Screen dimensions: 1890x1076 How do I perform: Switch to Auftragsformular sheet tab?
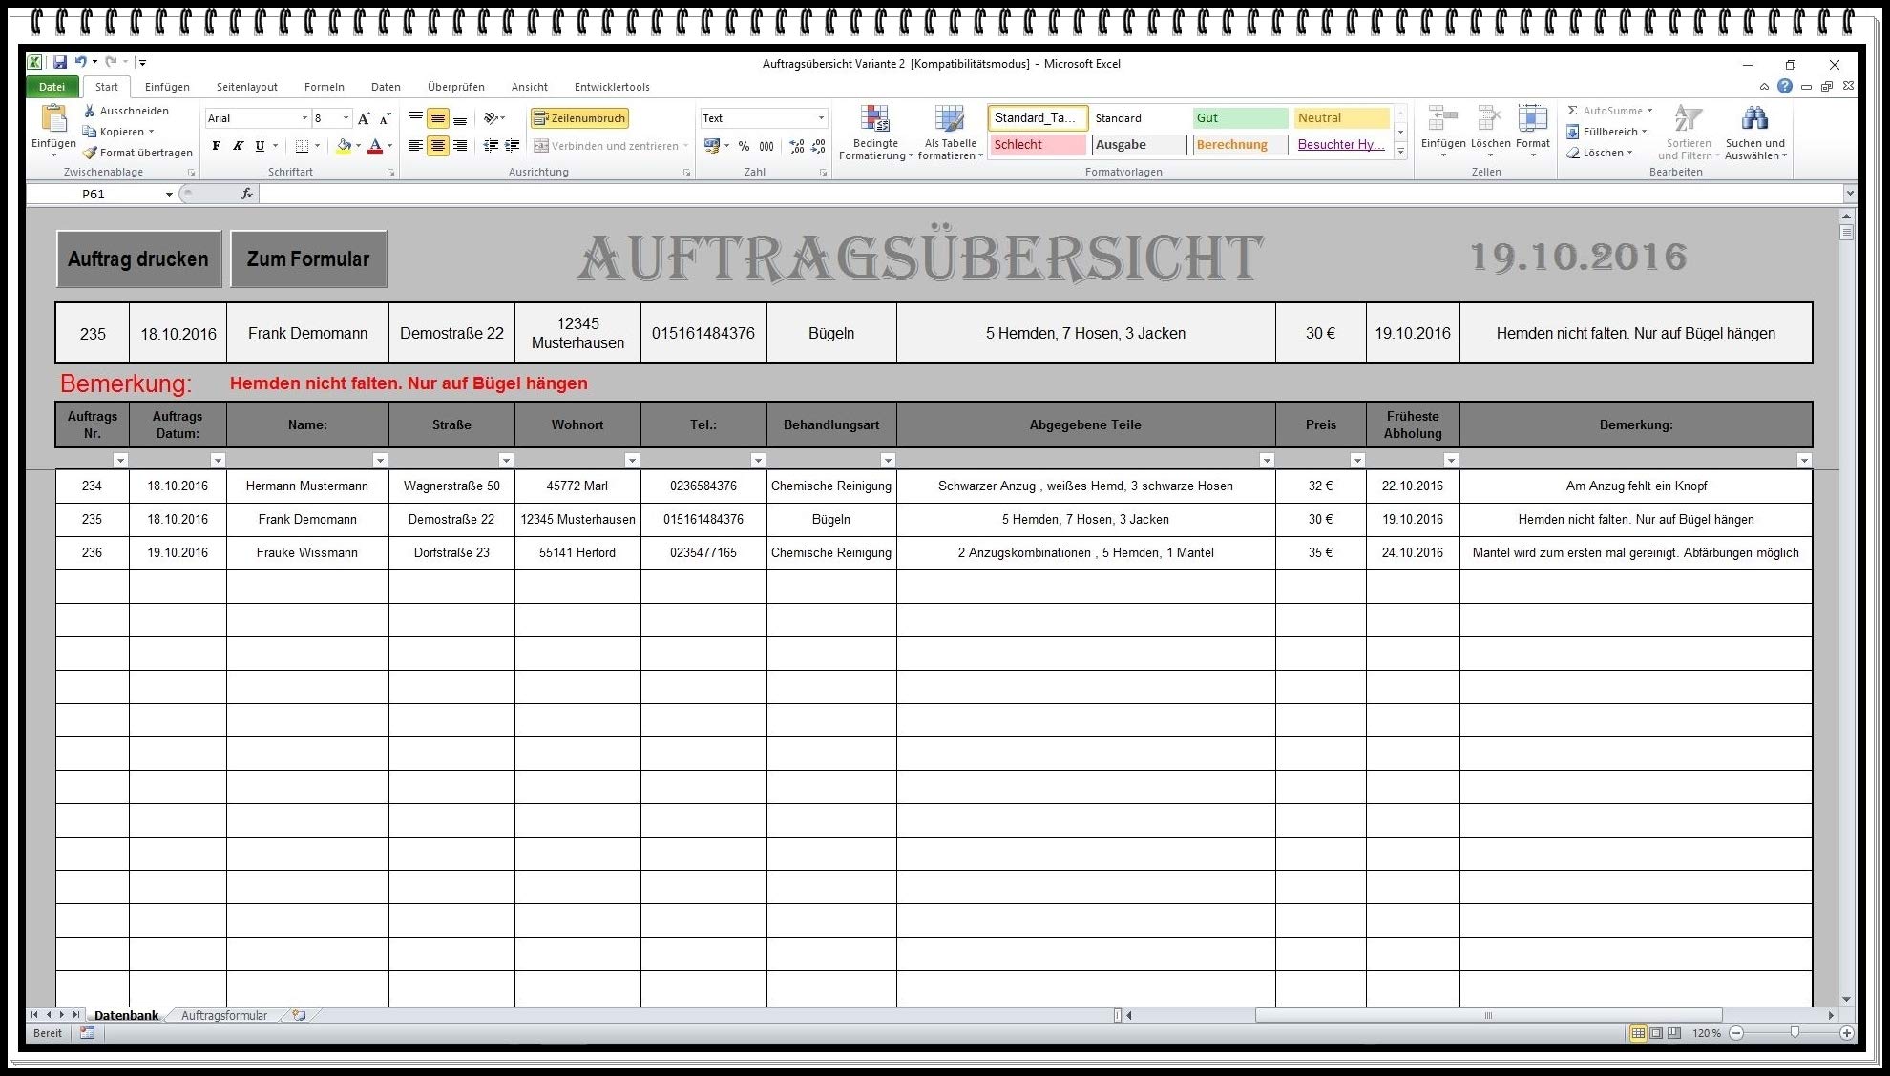tap(224, 1016)
